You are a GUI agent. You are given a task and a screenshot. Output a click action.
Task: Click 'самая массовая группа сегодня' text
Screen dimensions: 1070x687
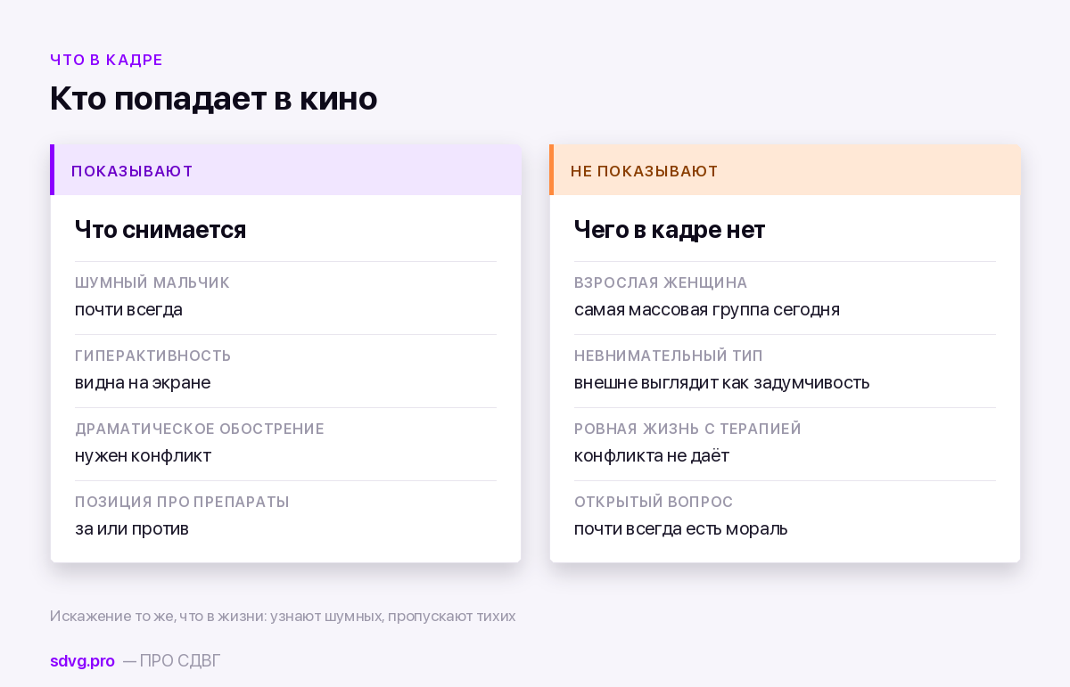707,310
